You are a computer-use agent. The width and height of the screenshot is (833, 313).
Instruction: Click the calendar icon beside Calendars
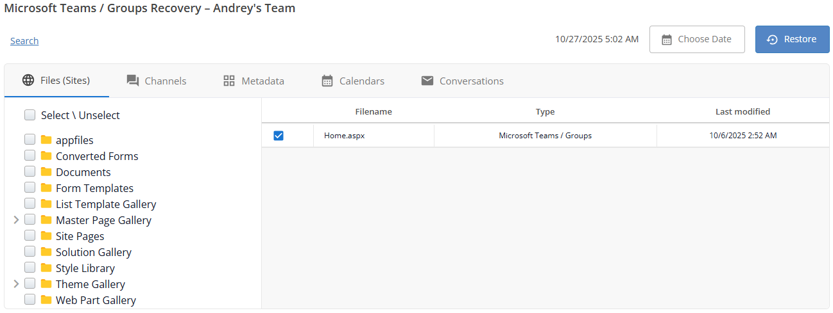tap(327, 81)
